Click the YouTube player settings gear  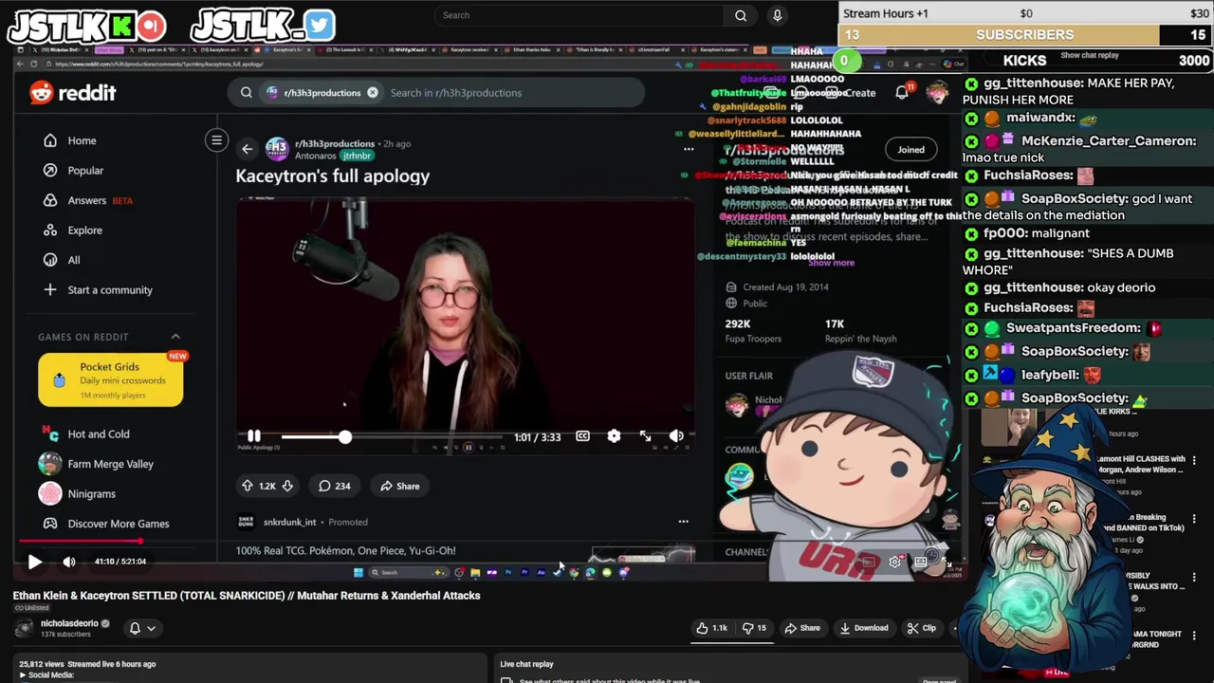point(894,562)
